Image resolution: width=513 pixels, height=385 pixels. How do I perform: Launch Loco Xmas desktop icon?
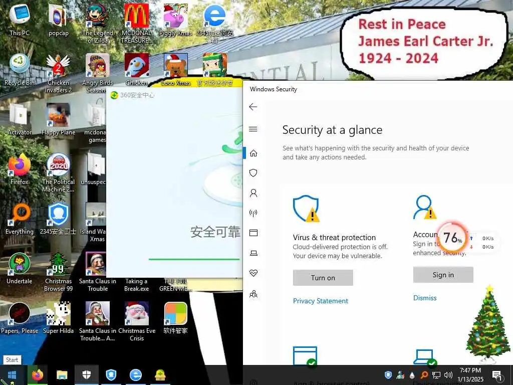point(176,69)
